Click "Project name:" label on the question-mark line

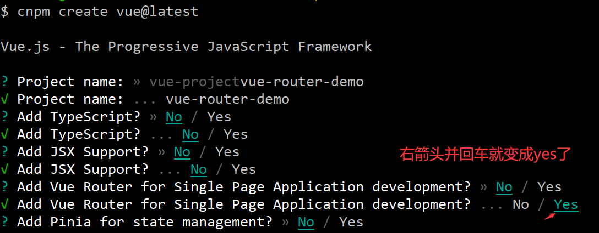pyautogui.click(x=70, y=82)
